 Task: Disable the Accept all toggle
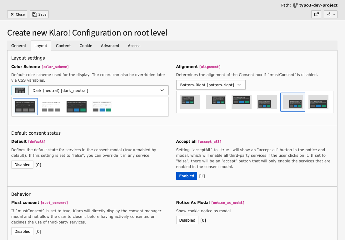click(x=187, y=176)
